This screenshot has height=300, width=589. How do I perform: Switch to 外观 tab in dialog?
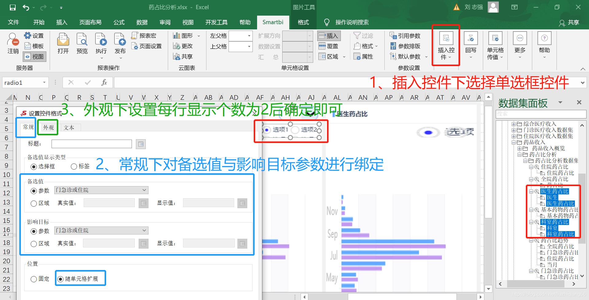point(48,128)
